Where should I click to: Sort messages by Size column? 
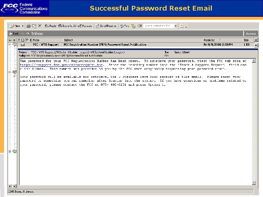click(248, 40)
